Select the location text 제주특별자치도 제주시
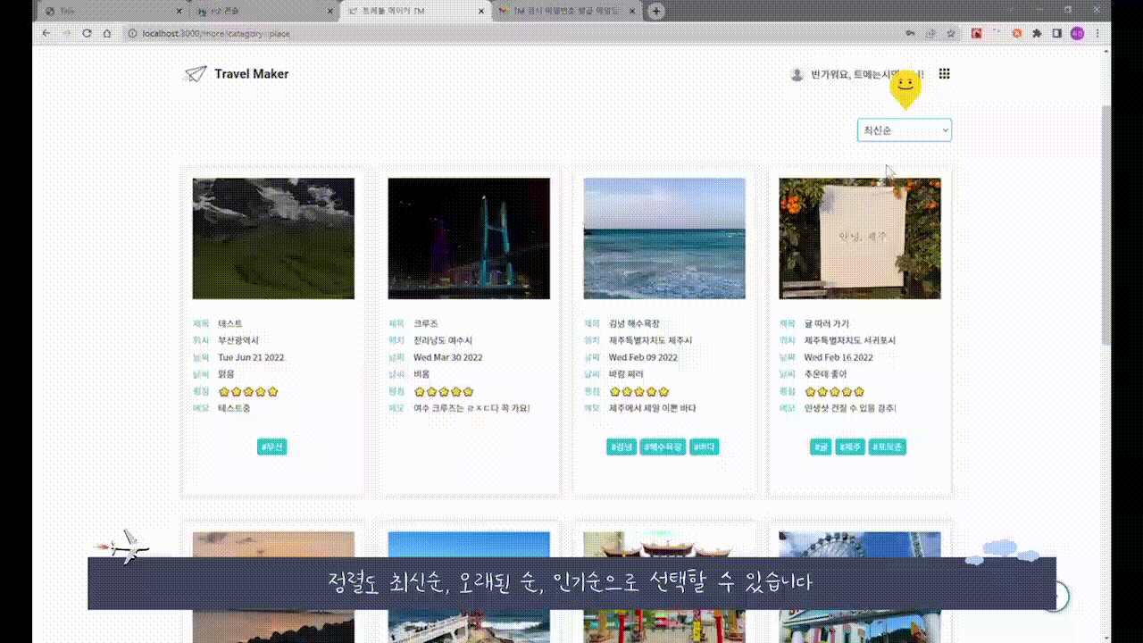The image size is (1143, 643). 651,340
